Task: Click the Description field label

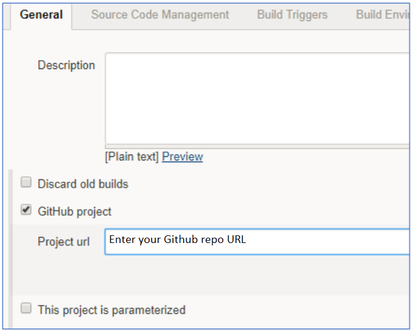Action: pyautogui.click(x=66, y=65)
